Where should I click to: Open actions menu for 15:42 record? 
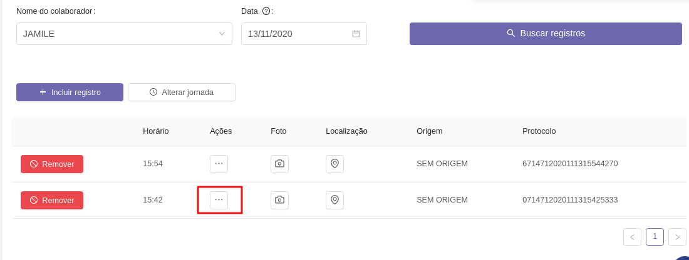(x=219, y=200)
